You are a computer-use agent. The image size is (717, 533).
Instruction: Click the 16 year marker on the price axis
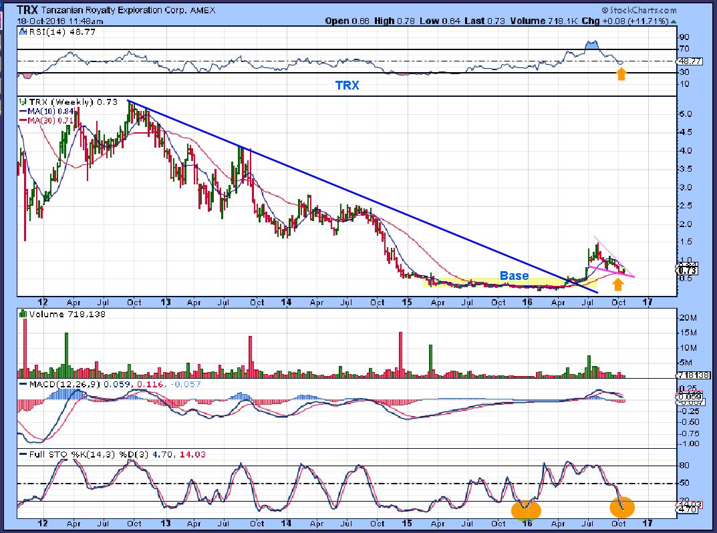pos(527,302)
